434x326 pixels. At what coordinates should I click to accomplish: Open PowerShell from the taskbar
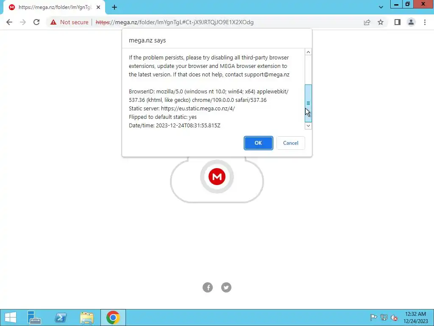point(61,318)
